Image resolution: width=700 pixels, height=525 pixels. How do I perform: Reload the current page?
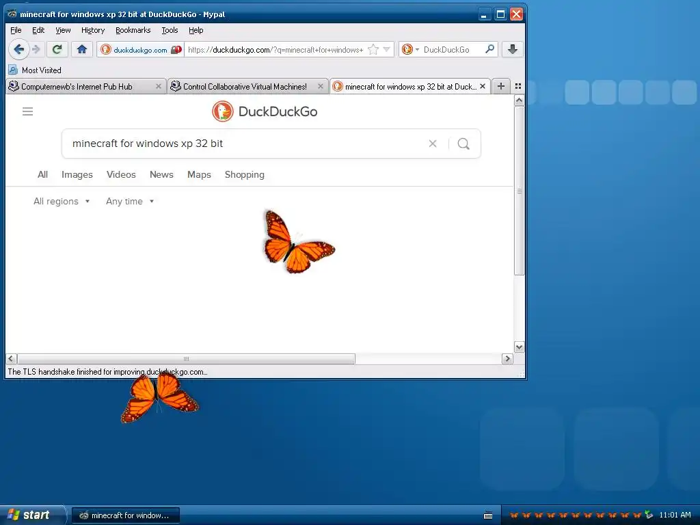(x=57, y=49)
